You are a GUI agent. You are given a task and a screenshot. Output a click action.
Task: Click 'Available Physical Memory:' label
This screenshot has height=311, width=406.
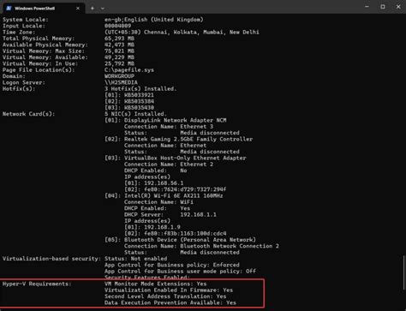click(x=45, y=45)
